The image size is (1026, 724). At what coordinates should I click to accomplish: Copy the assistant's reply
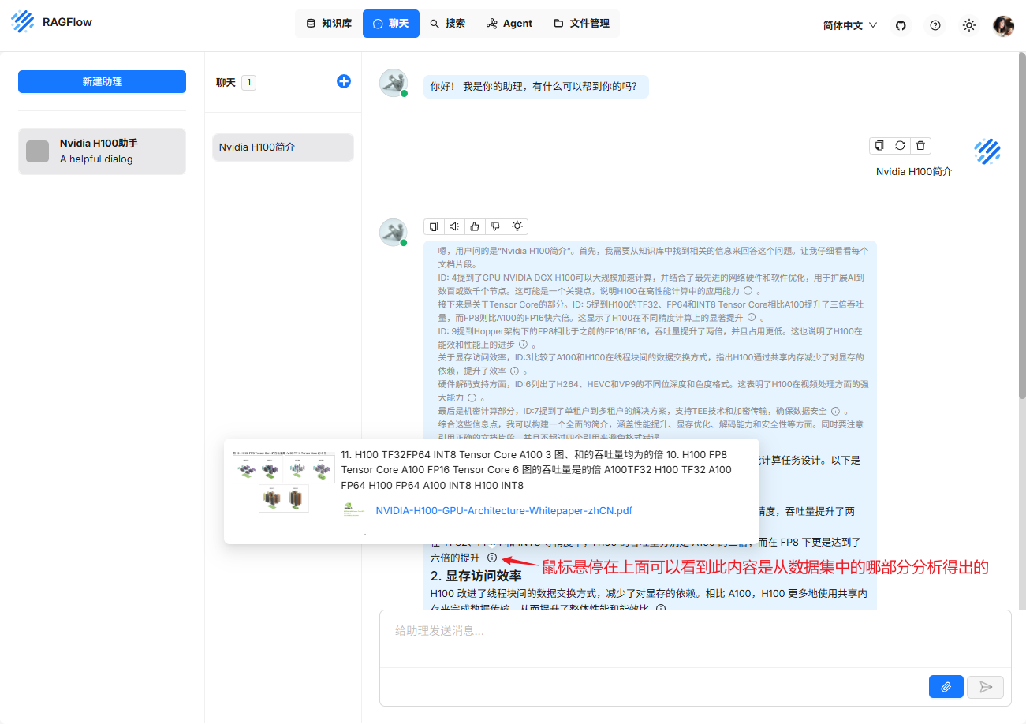pos(434,226)
